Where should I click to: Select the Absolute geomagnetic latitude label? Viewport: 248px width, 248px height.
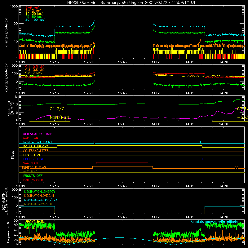[x=214, y=222]
